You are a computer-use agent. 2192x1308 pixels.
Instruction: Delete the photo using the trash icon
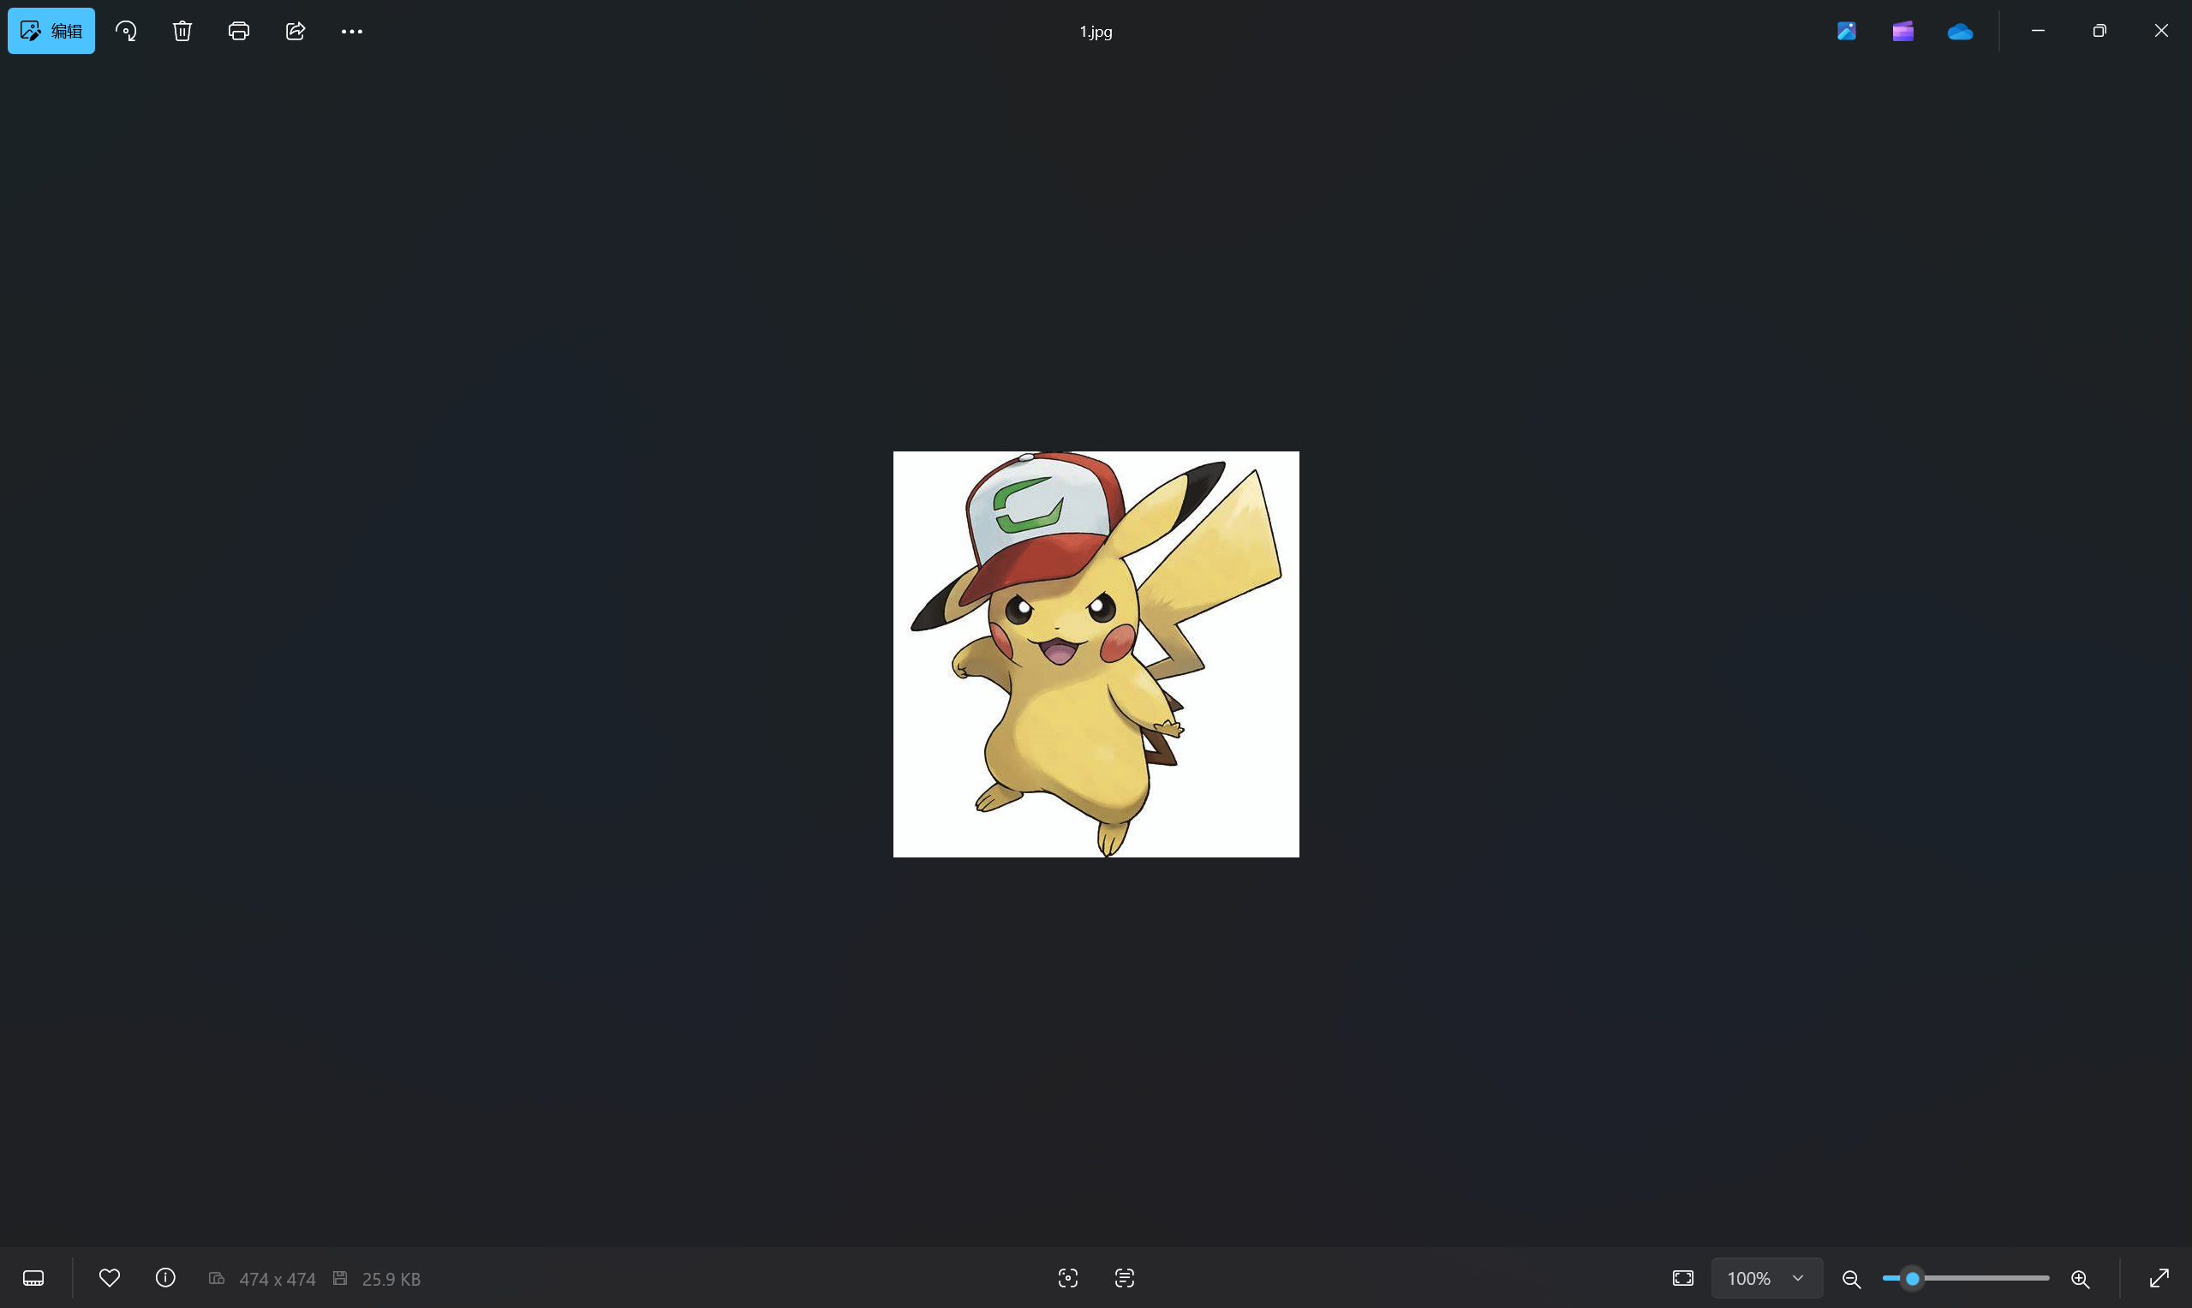(x=182, y=31)
